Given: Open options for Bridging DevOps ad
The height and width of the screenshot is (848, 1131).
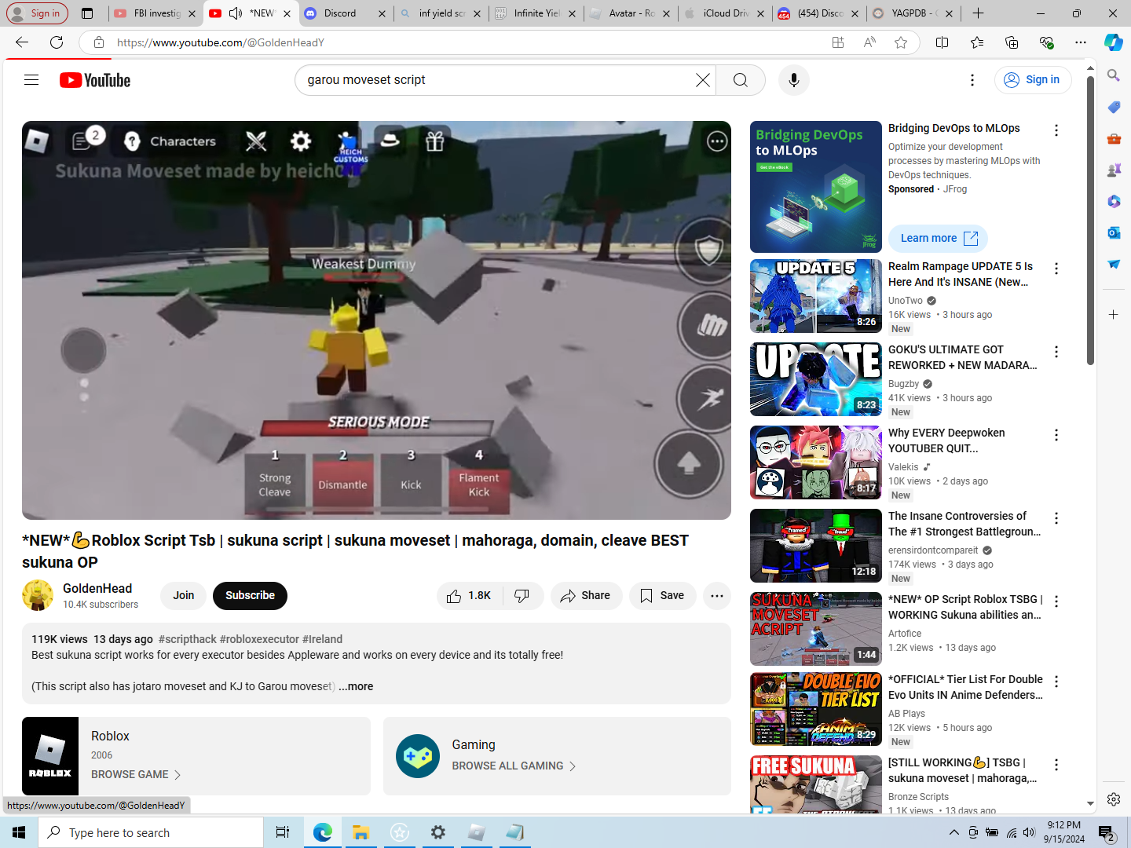Looking at the screenshot, I should tap(1056, 130).
